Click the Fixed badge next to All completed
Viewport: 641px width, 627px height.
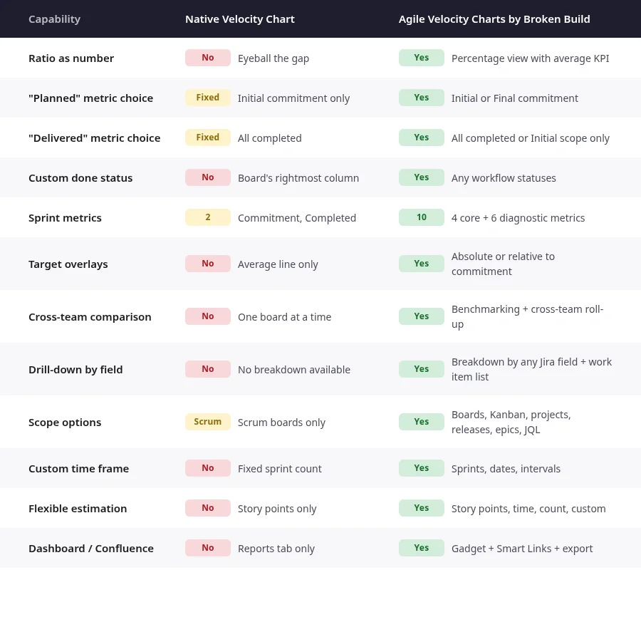point(208,138)
